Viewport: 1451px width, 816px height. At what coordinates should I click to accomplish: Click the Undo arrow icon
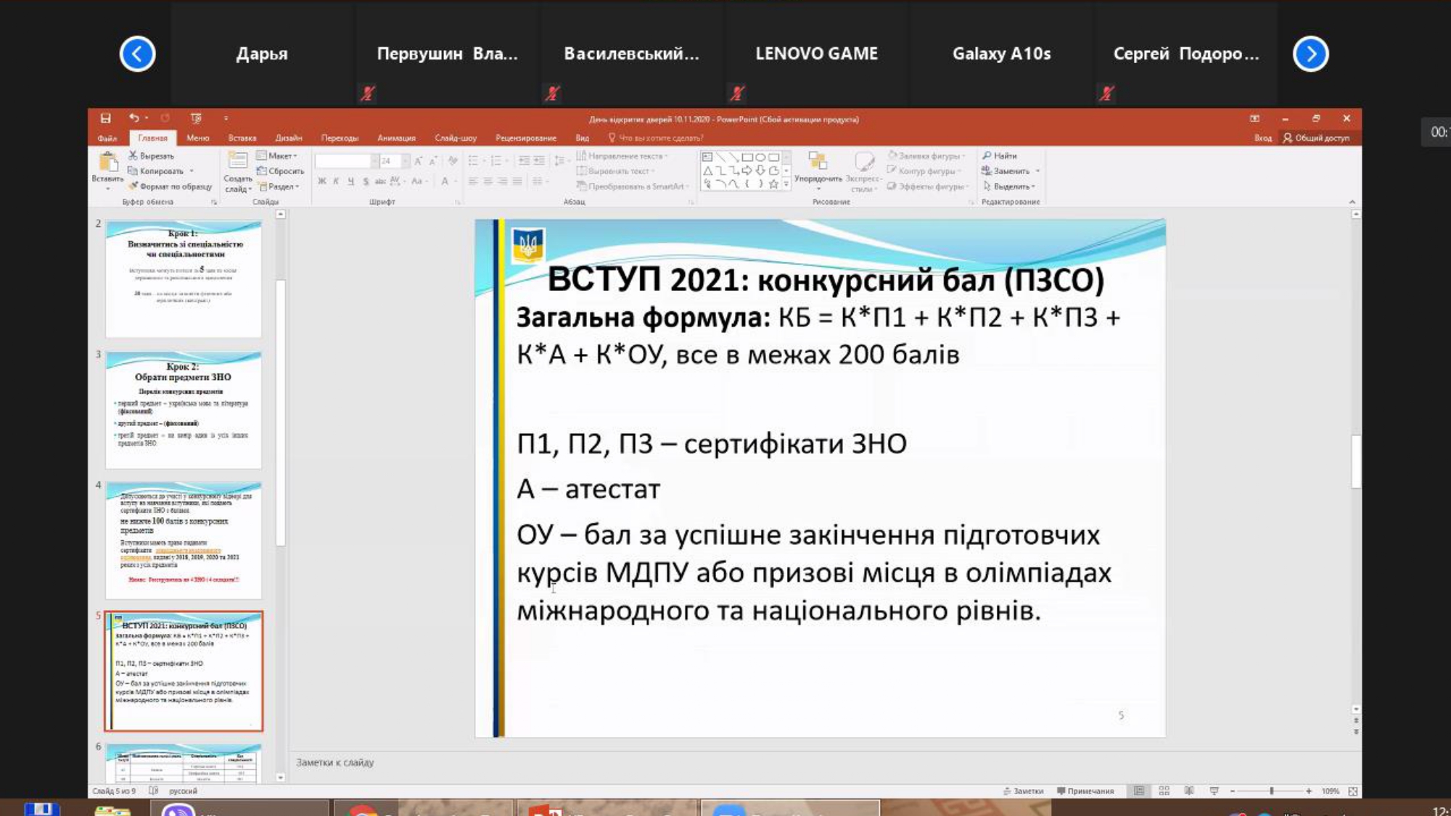133,118
